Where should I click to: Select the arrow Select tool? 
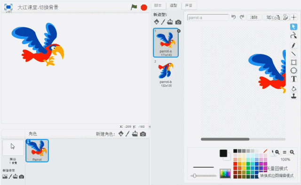click(293, 27)
